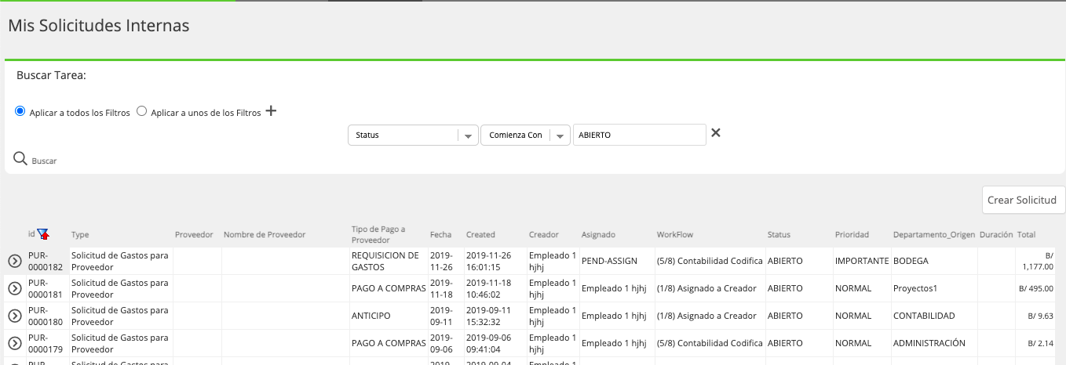Click the Buscar text link

(44, 161)
